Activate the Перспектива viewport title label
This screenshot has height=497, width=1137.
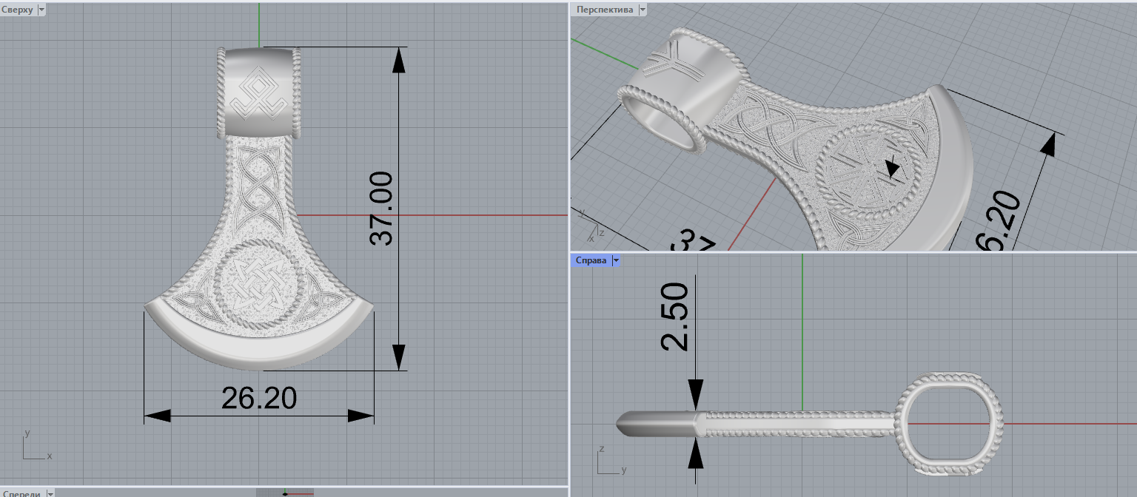point(605,10)
